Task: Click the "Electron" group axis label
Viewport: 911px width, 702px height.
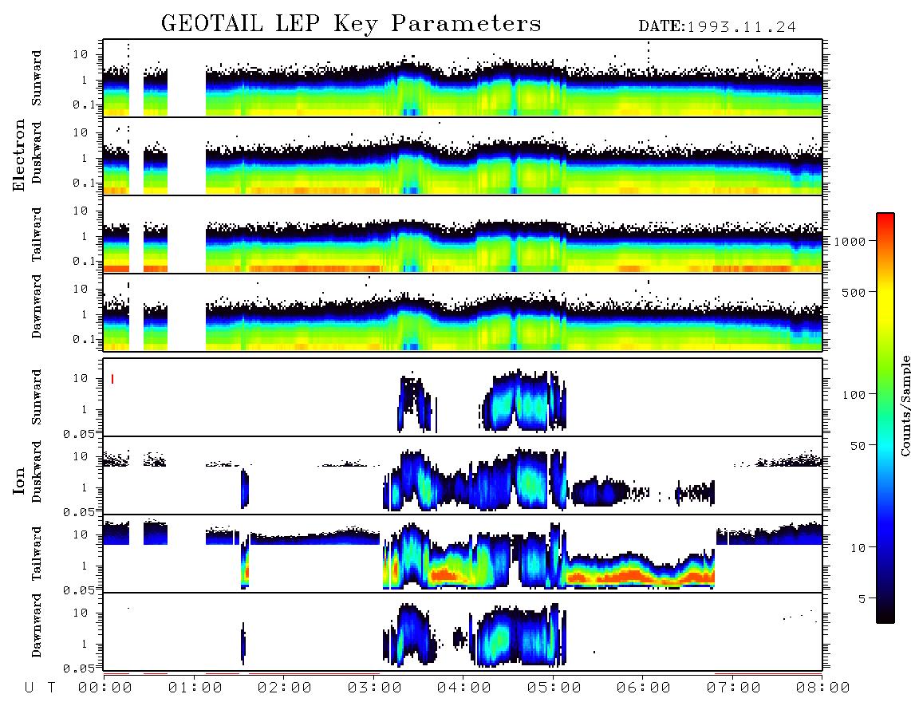Action: [19, 155]
